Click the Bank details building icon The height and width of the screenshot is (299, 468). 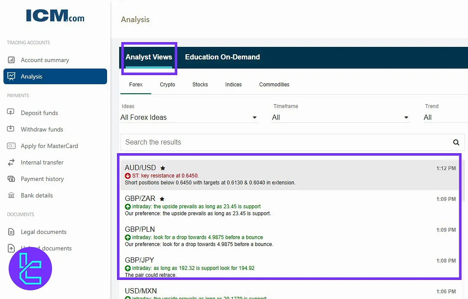(x=11, y=195)
